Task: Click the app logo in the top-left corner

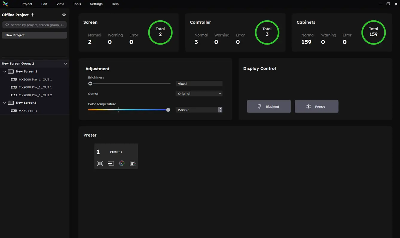Action: pos(5,4)
